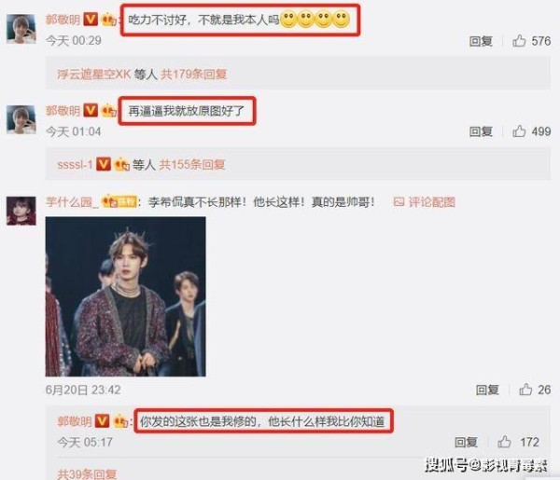
Task: Open the ssssl-1 user profile link
Action: pyautogui.click(x=75, y=165)
